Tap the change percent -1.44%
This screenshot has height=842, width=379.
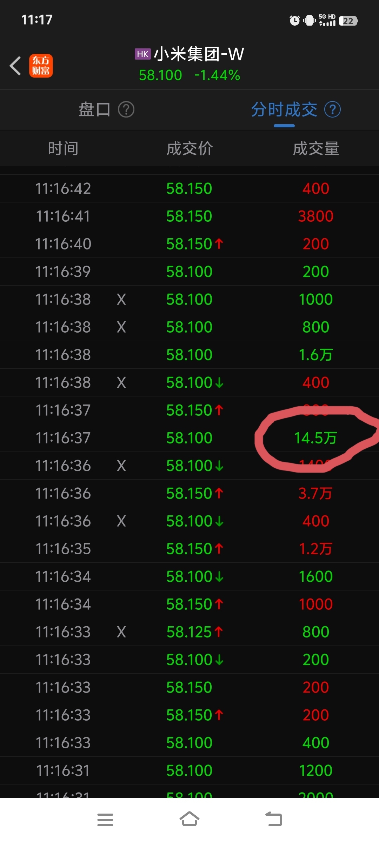pyautogui.click(x=217, y=75)
